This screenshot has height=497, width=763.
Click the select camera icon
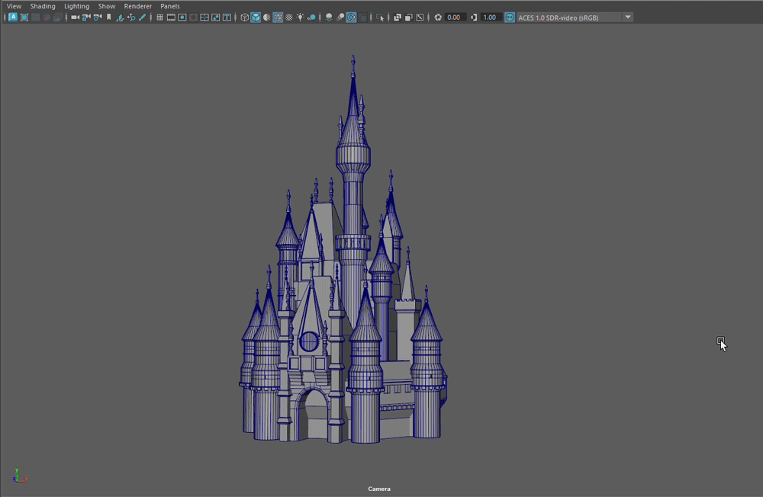point(75,17)
